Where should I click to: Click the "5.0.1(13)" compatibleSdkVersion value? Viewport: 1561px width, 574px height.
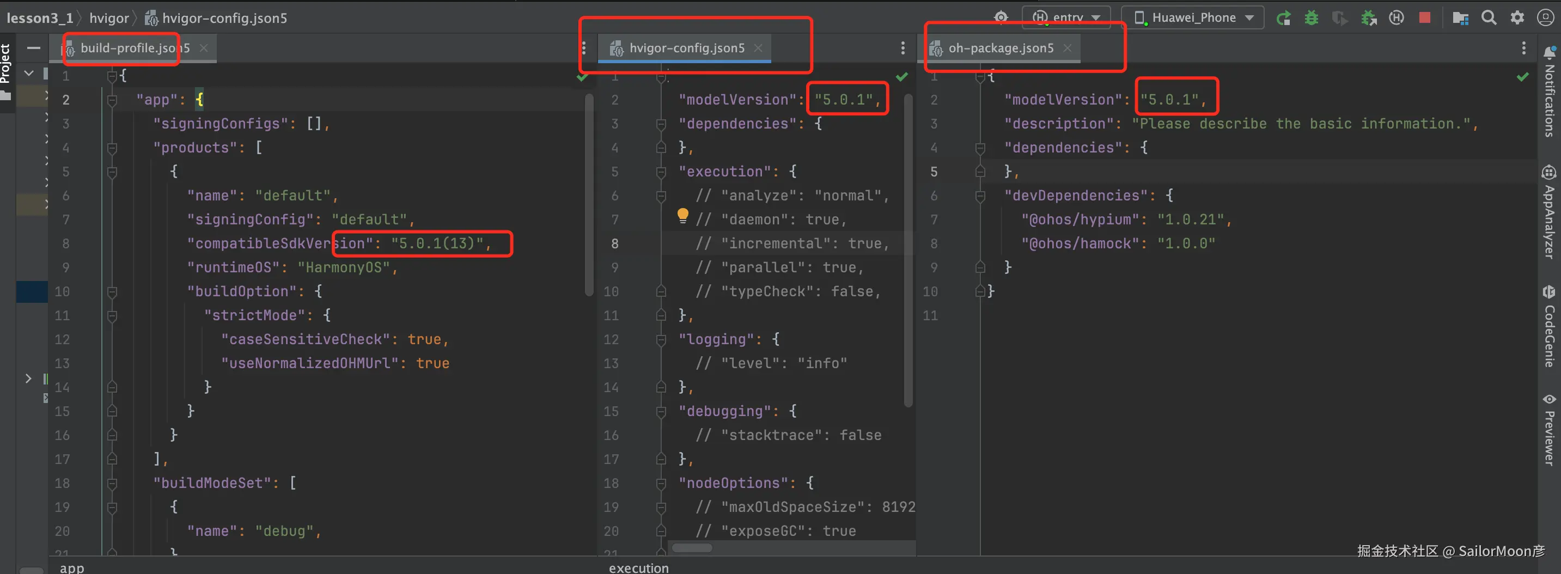pos(437,243)
